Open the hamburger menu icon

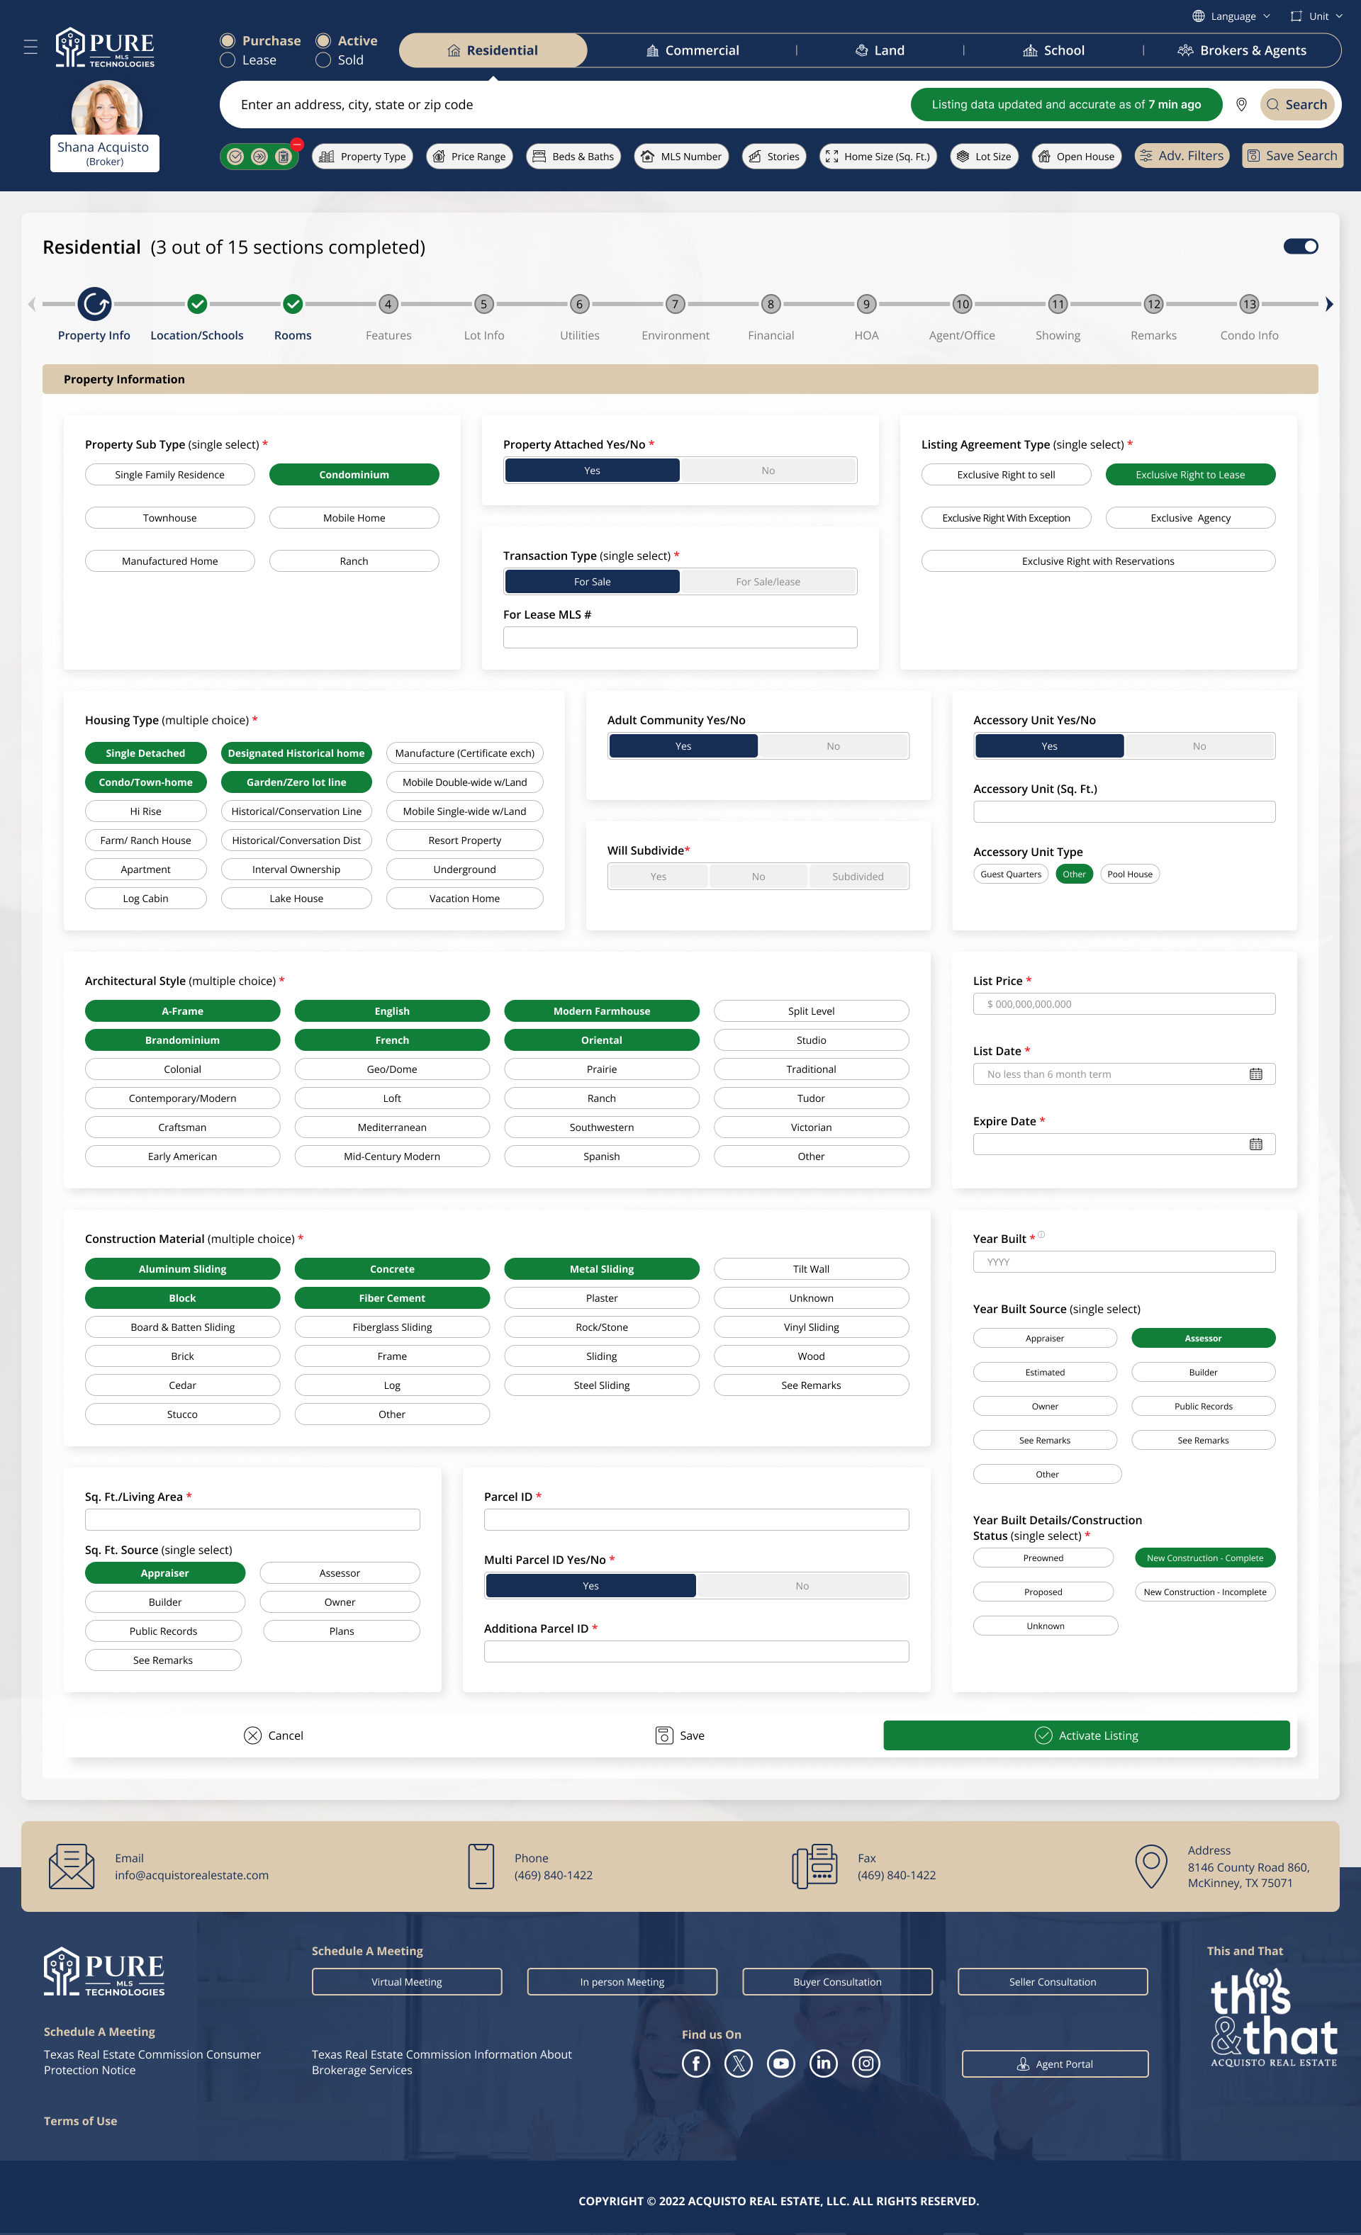point(30,47)
